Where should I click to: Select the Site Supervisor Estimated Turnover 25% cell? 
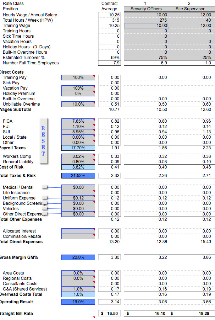190,58
